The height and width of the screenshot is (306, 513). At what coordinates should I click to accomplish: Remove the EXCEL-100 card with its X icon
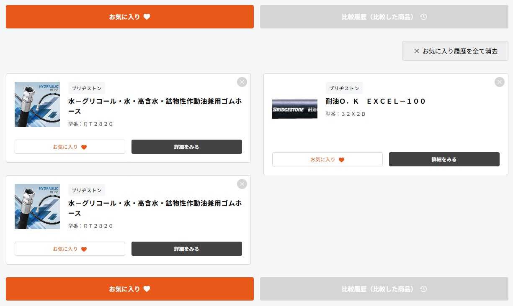(x=499, y=82)
